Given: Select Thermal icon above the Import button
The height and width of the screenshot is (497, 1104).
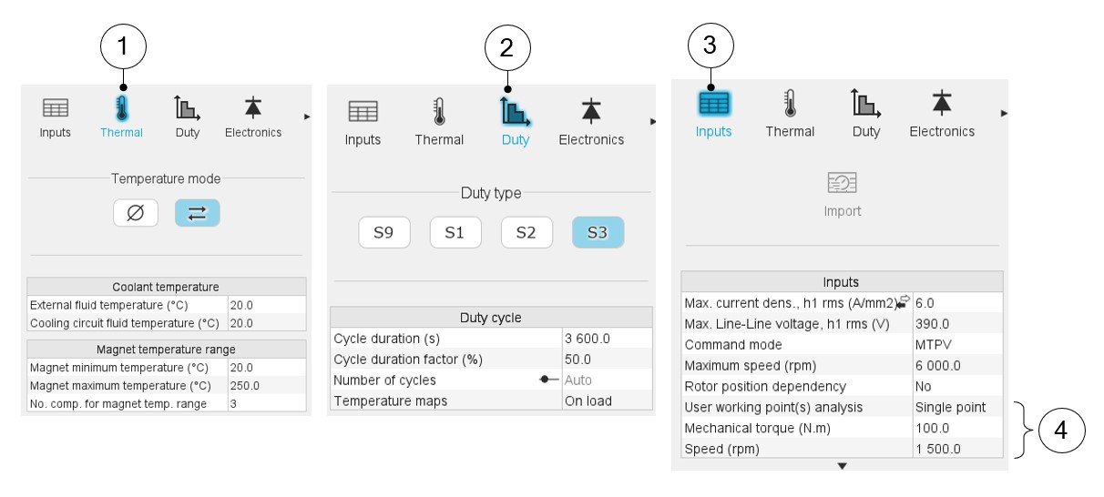Looking at the screenshot, I should (x=790, y=103).
